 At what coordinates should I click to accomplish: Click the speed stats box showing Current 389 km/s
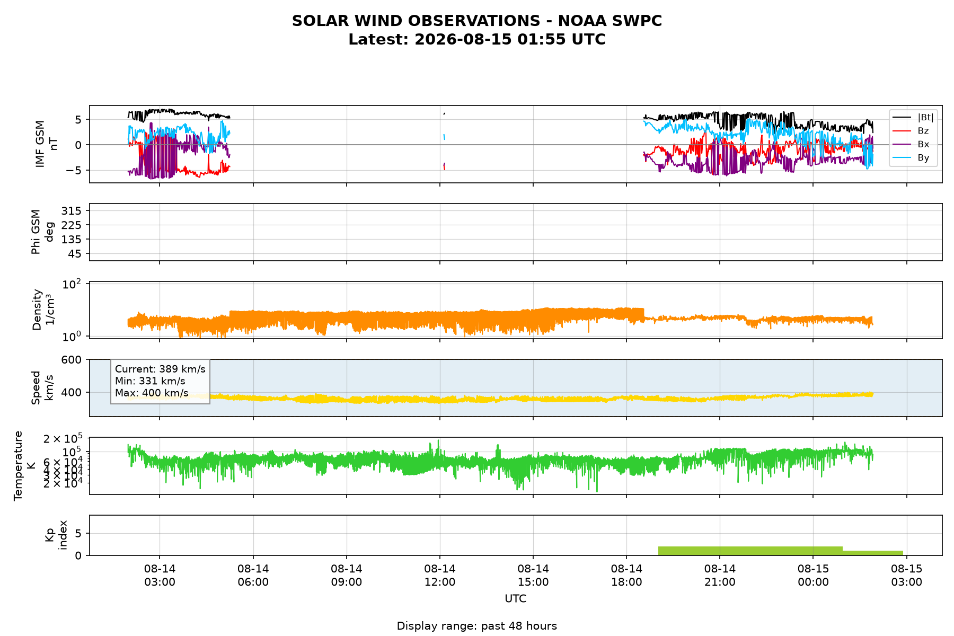pos(160,382)
